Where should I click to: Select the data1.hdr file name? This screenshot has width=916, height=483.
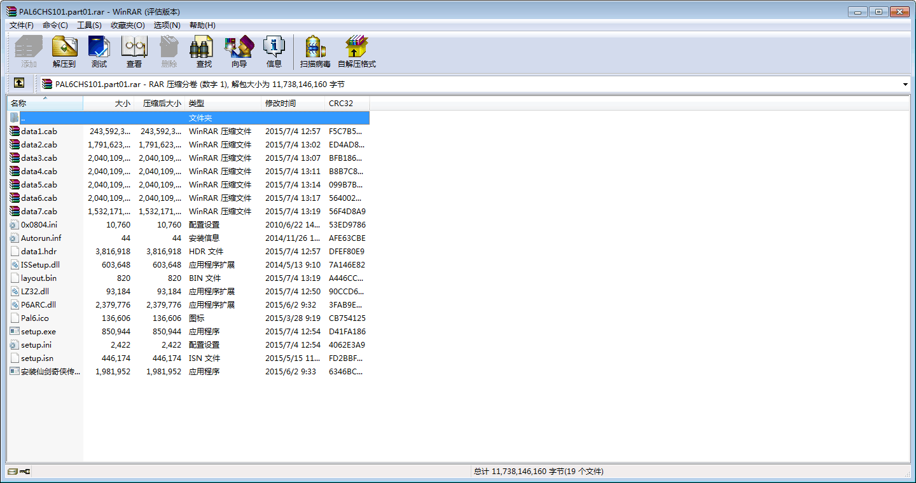pos(39,251)
